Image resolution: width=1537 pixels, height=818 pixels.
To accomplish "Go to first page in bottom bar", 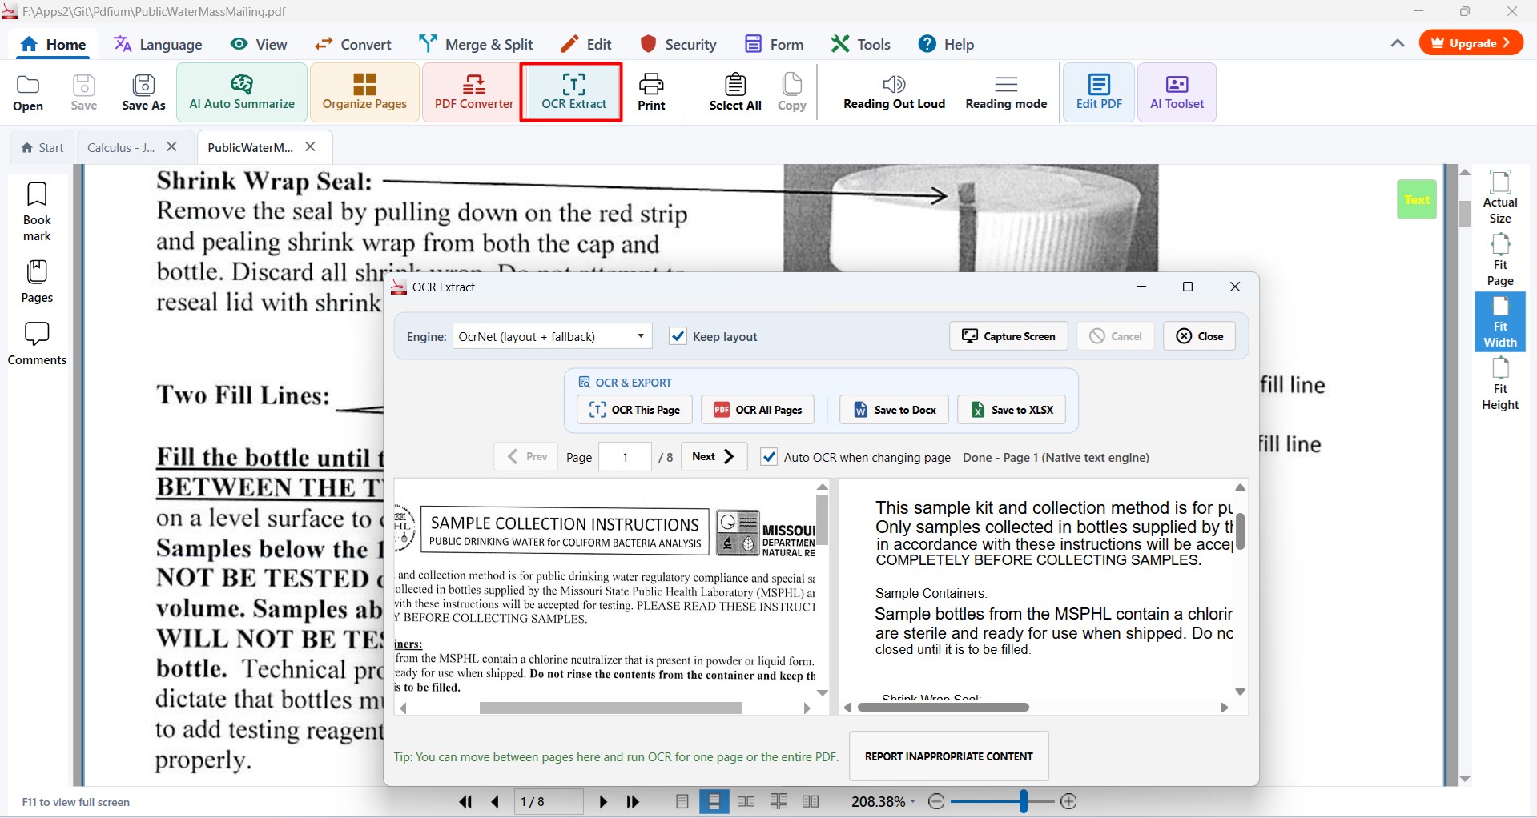I will pyautogui.click(x=465, y=801).
